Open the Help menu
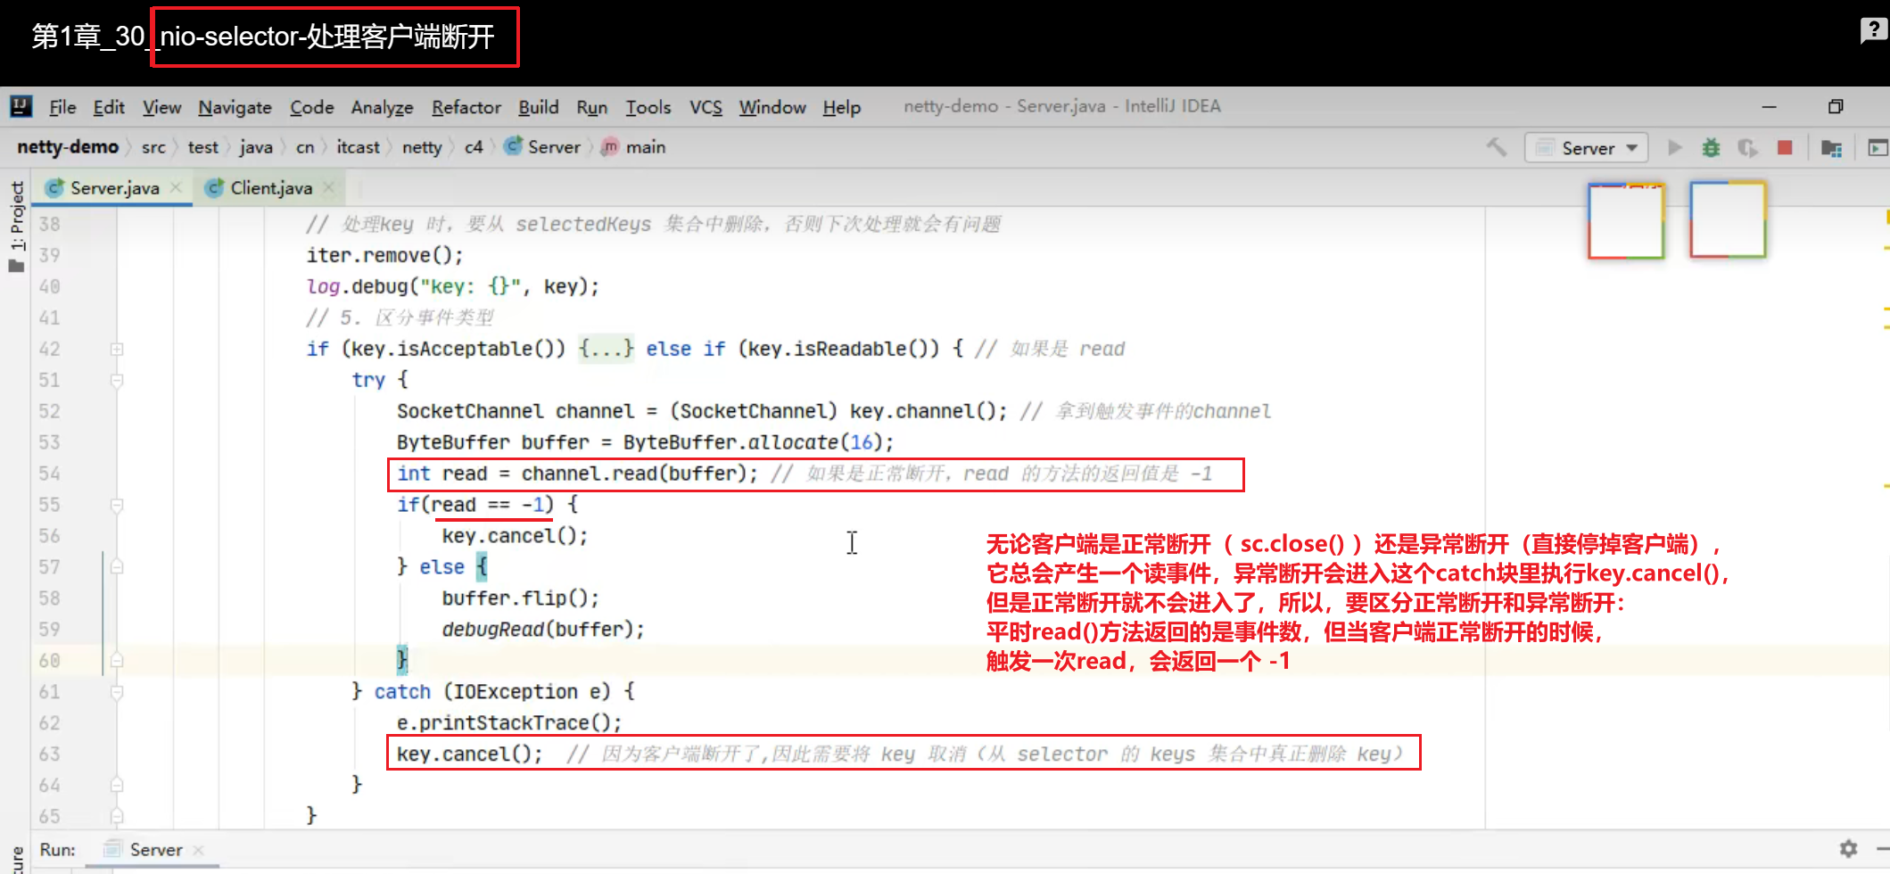Screen dimensions: 1890x874 coord(841,107)
